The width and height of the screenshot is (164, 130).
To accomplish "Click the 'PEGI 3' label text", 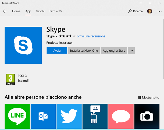I will tap(22, 76).
